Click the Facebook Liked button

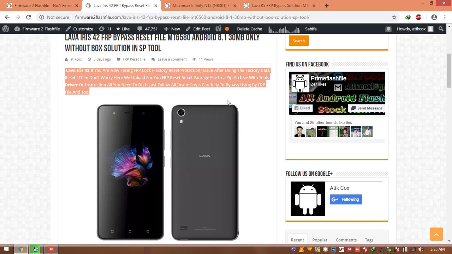302,108
